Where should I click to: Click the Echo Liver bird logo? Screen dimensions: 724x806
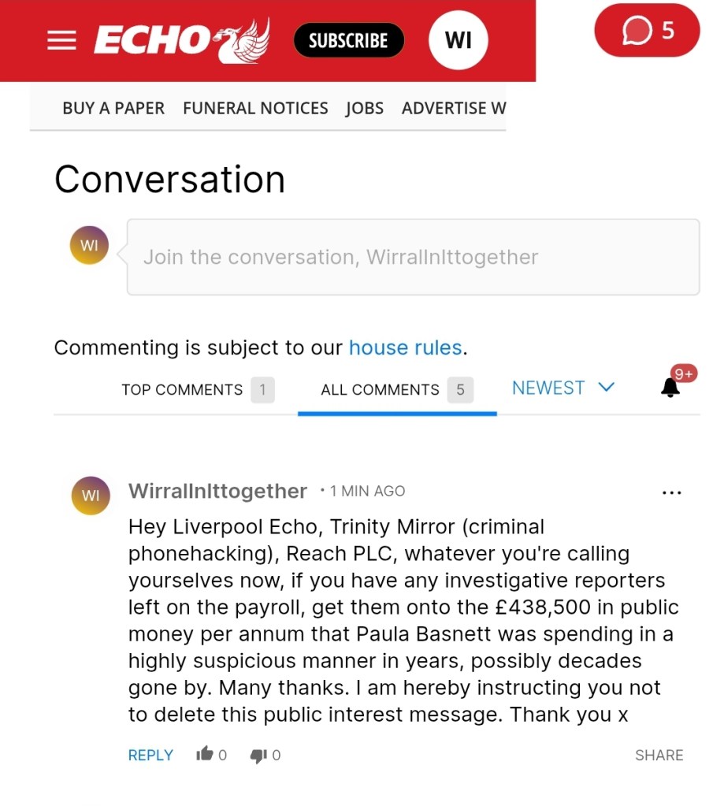(x=182, y=40)
